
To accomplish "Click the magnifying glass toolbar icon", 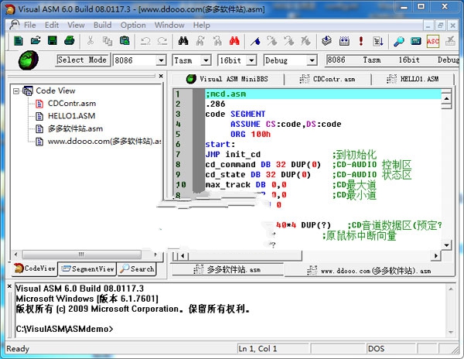I will (399, 41).
